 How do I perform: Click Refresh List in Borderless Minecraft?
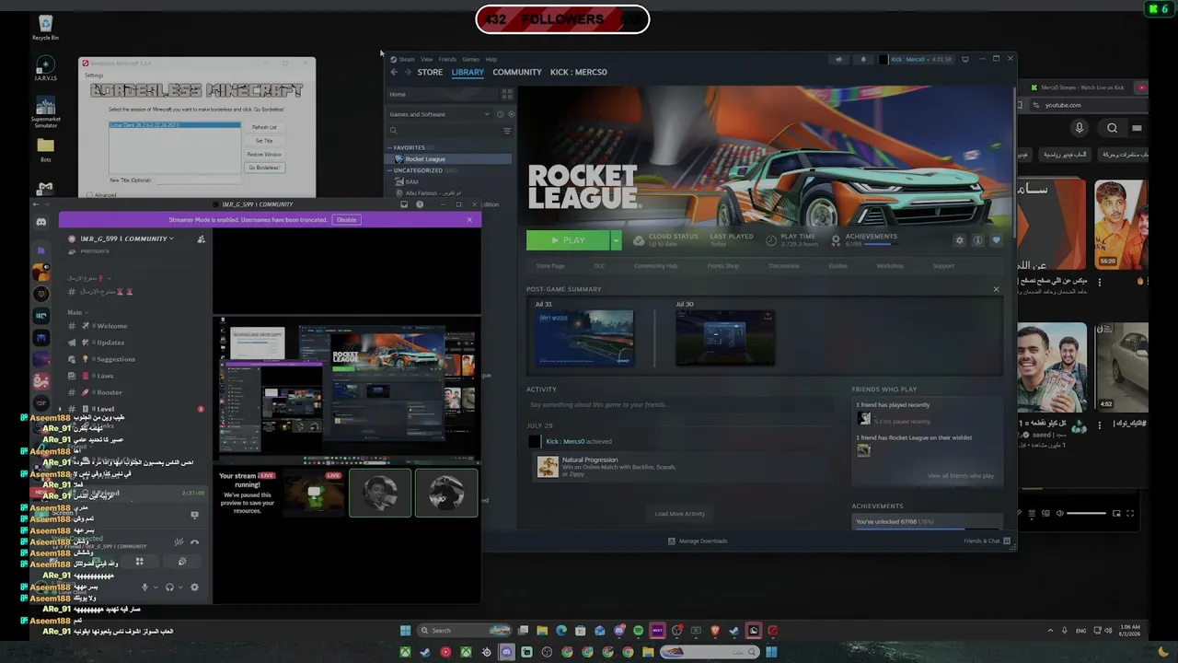pyautogui.click(x=264, y=127)
